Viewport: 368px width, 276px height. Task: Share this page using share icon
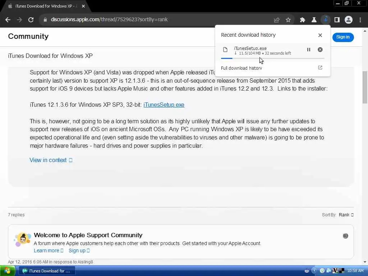point(277,20)
